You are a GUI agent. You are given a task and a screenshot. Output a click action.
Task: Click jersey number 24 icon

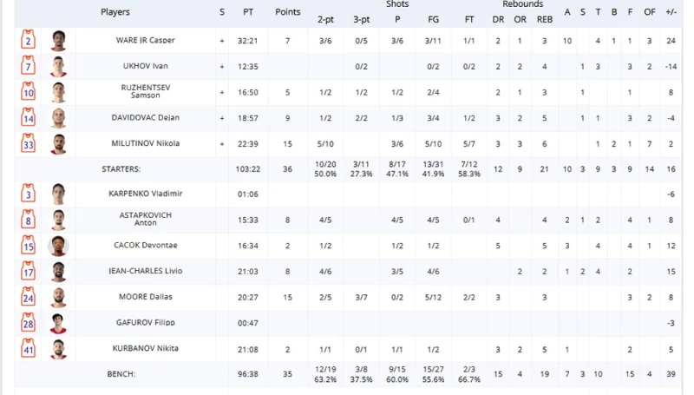tap(29, 297)
